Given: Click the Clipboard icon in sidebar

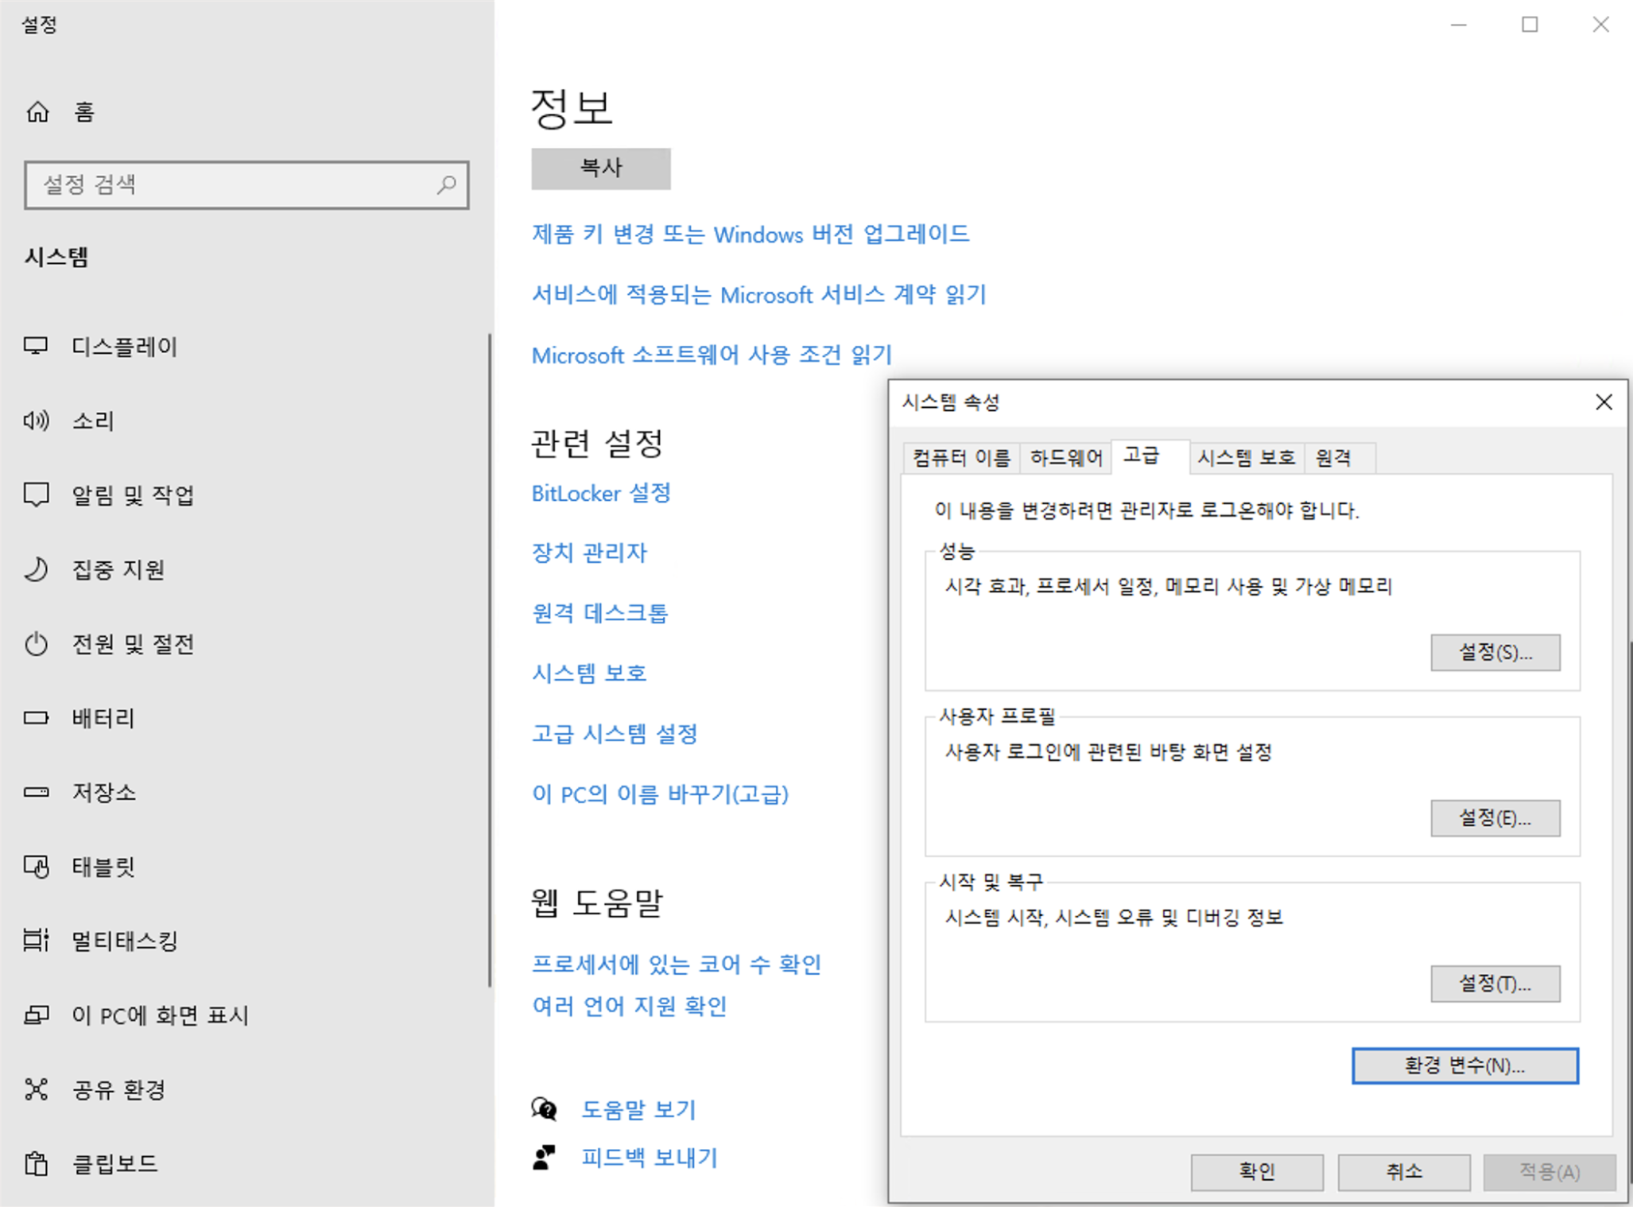Looking at the screenshot, I should tap(36, 1163).
